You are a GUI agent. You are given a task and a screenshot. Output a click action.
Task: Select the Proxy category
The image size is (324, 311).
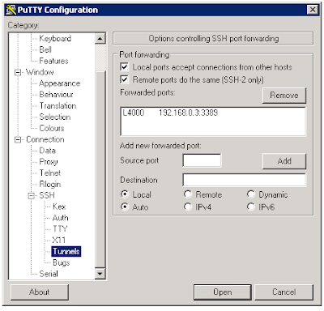(49, 162)
